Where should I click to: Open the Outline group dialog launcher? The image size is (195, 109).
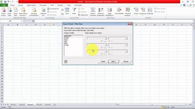click(165, 18)
